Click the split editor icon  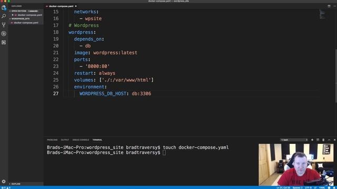coord(329,6)
